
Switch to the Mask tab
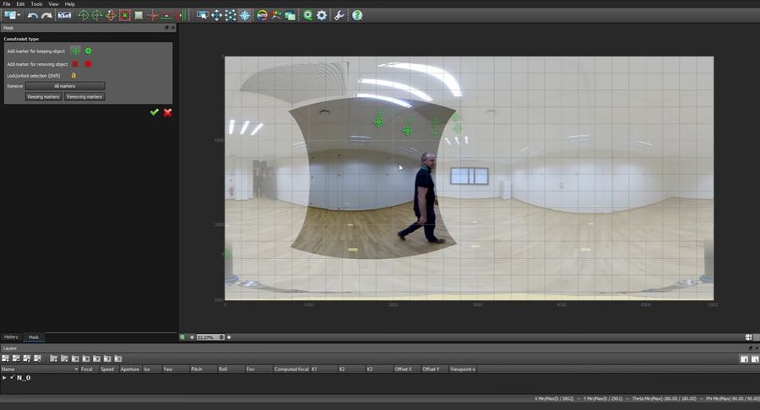click(34, 337)
